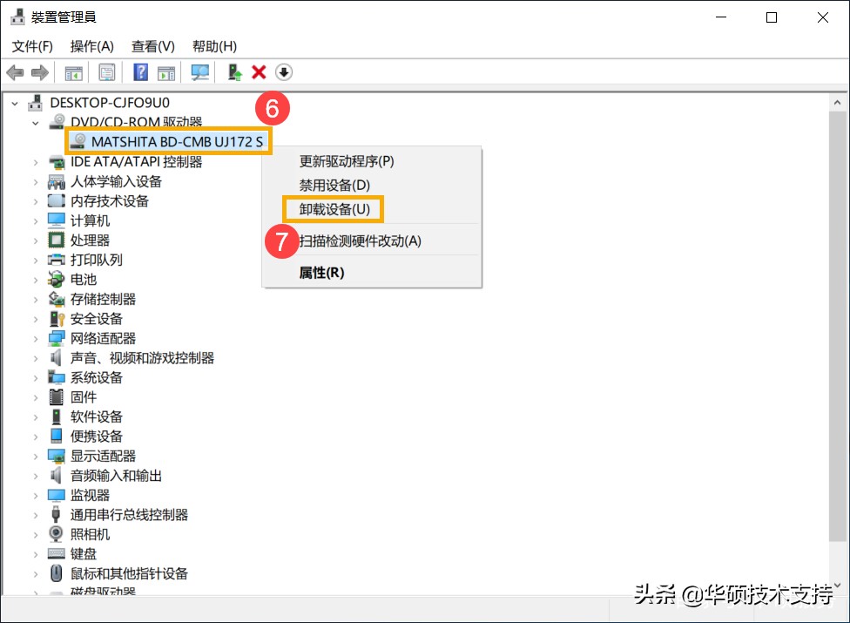This screenshot has height=623, width=850.
Task: Click the forward navigation arrow icon
Action: pyautogui.click(x=39, y=71)
